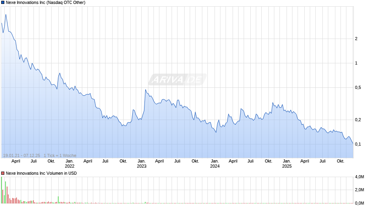Viewport: 370px width, 207px height.
Task: Click the '1 Tick = 1 Woche' label
Action: [x=60, y=155]
